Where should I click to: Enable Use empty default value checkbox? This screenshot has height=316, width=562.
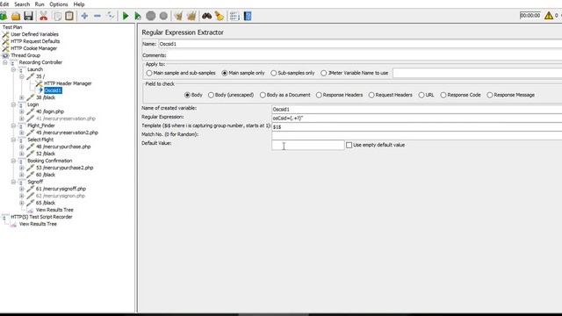pyautogui.click(x=349, y=145)
